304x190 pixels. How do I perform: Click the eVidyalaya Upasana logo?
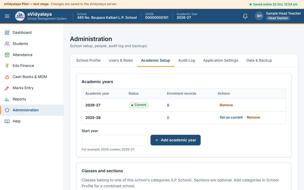pyautogui.click(x=20, y=16)
